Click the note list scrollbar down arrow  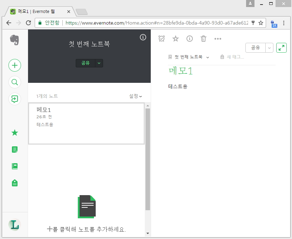coord(148,233)
